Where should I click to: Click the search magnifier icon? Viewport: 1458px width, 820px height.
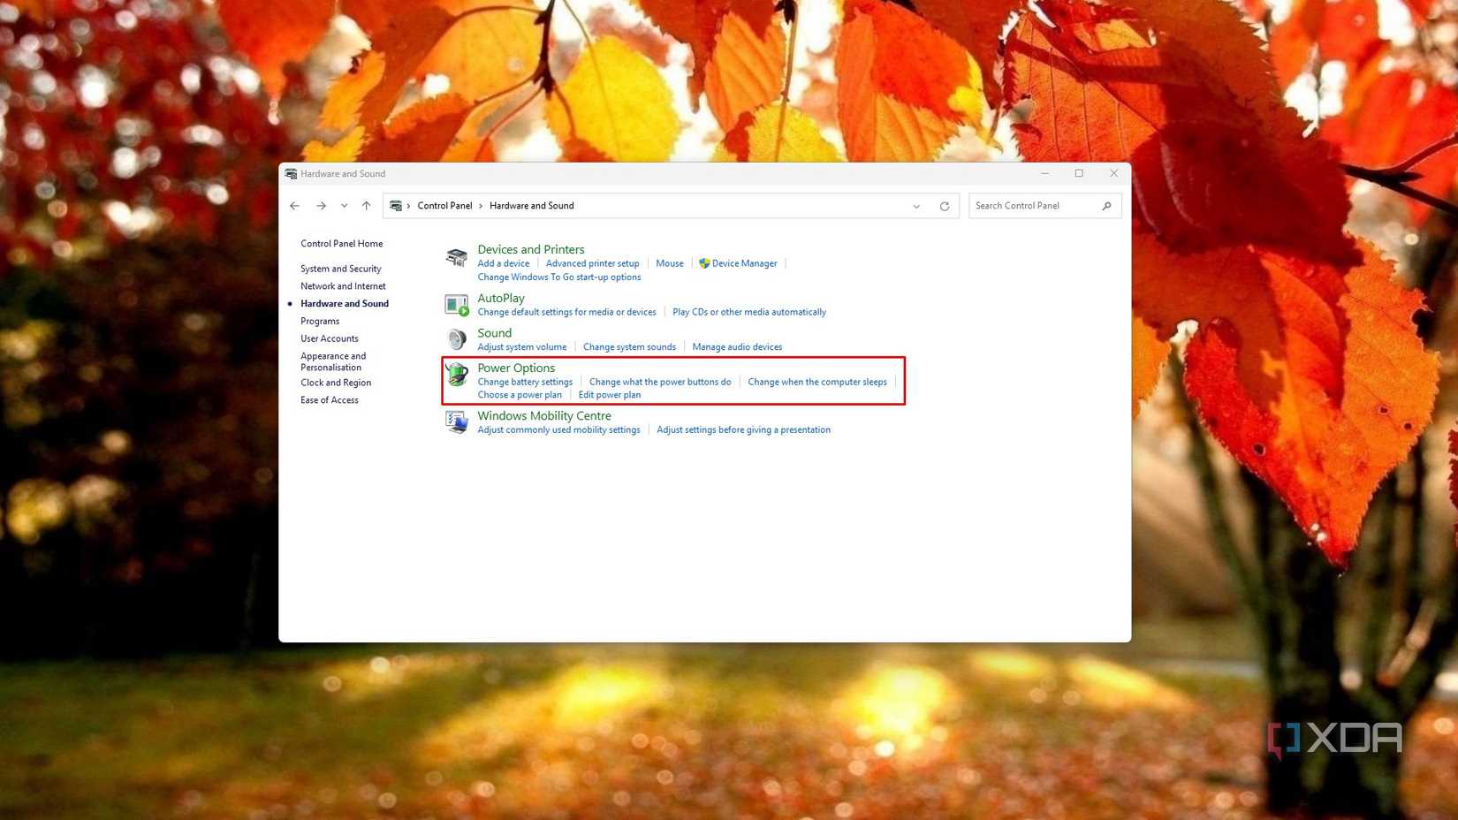[x=1106, y=206]
